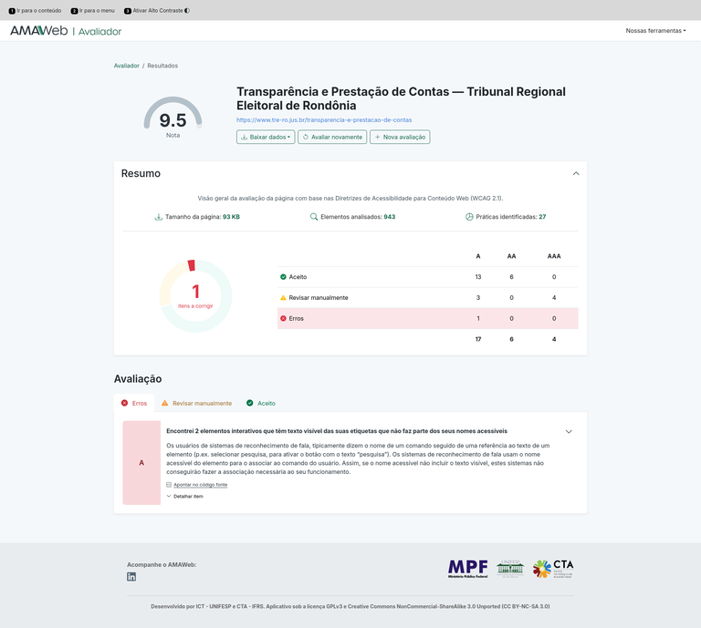
Task: Click the AMAWeb Avaliador logo
Action: [66, 31]
